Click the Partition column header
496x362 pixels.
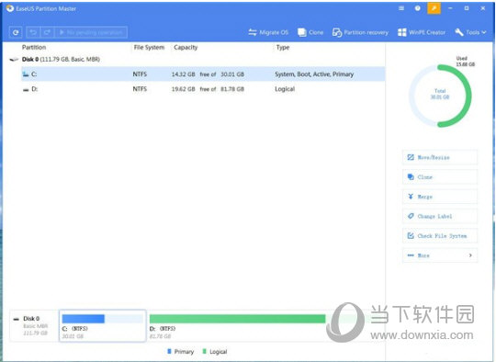point(34,48)
